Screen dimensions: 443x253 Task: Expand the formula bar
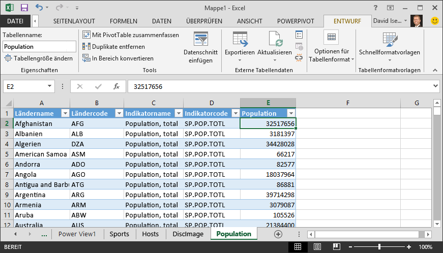point(435,86)
